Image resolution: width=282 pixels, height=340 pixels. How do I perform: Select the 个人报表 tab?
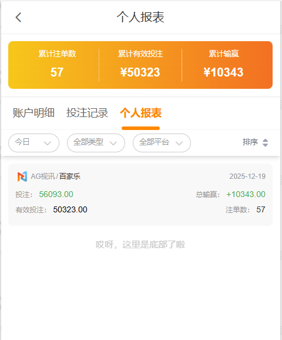pyautogui.click(x=141, y=113)
